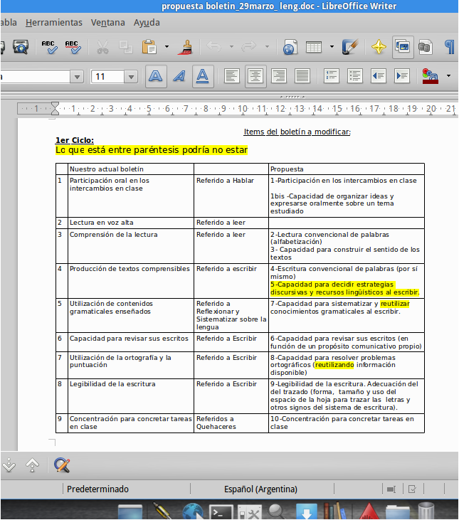
Task: Open the font name dropdown arrow
Action: pos(77,77)
